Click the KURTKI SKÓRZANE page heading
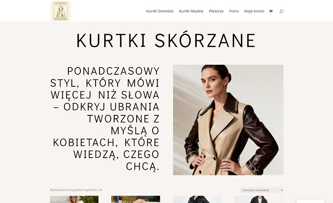 166,40
